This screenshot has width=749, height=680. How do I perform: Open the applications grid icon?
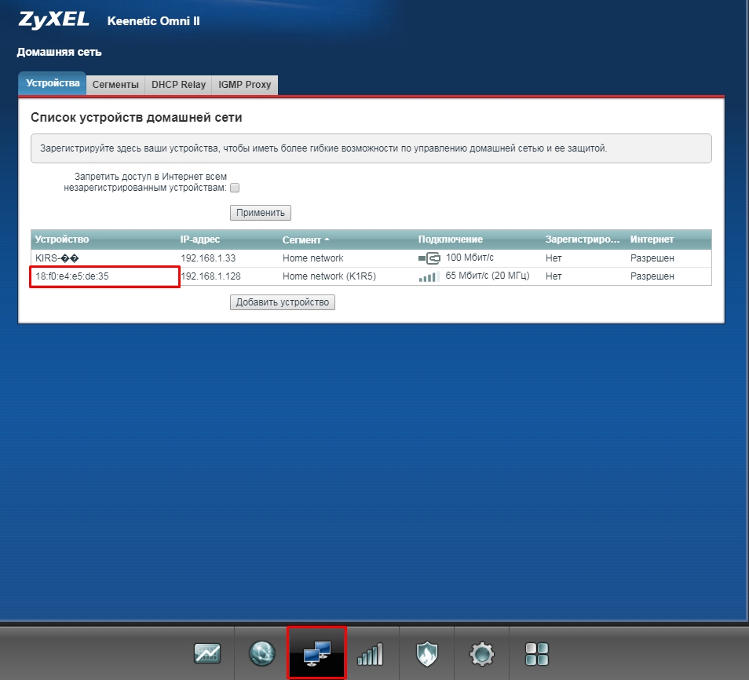[x=537, y=653]
